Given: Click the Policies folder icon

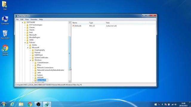Looking at the screenshot, I should (x=27, y=43).
